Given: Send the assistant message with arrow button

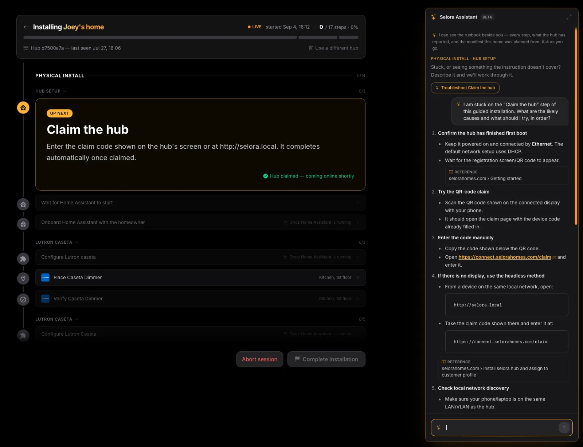Looking at the screenshot, I should click(x=564, y=428).
